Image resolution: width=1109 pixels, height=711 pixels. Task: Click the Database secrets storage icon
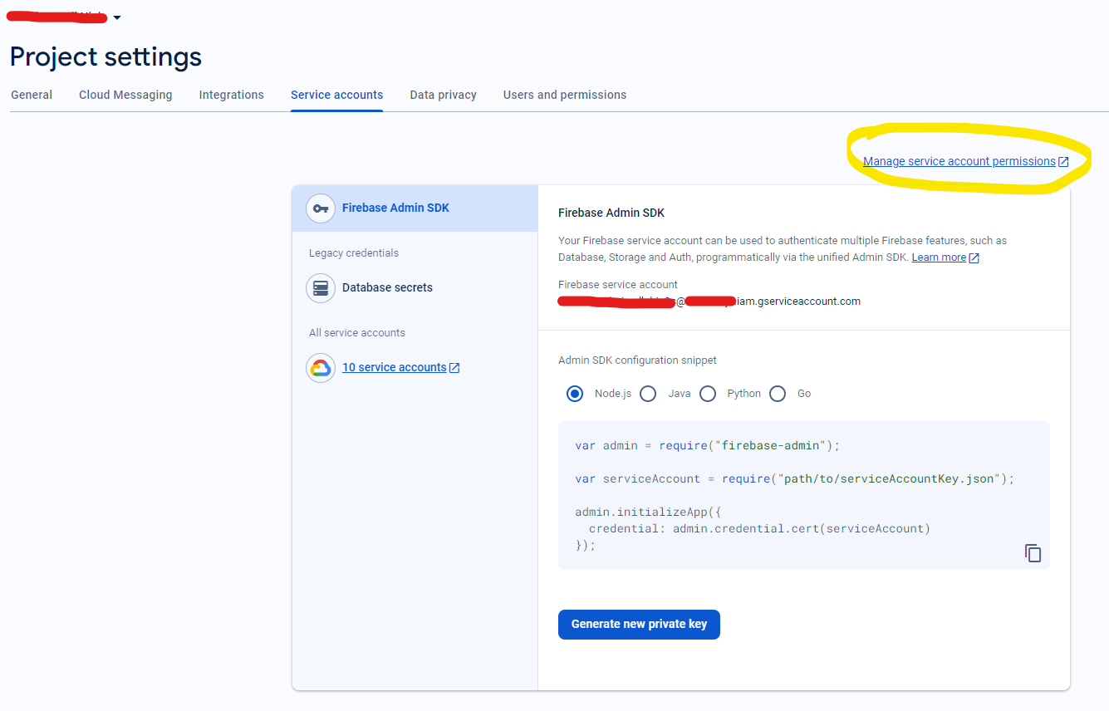click(321, 288)
